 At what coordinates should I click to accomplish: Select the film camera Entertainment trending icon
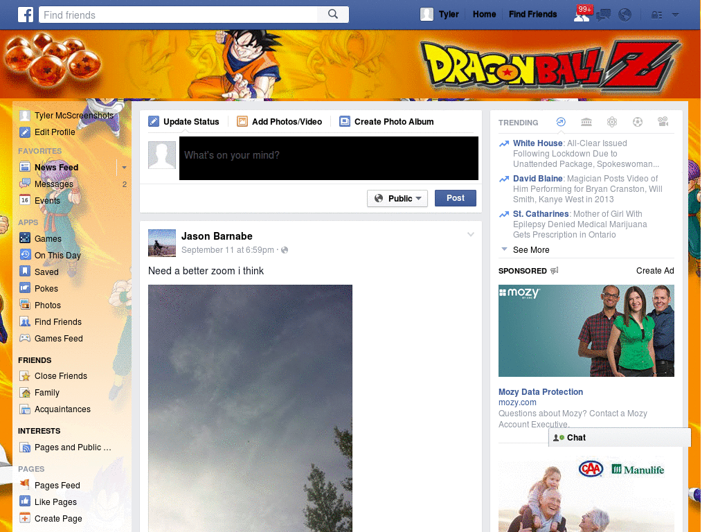[663, 122]
